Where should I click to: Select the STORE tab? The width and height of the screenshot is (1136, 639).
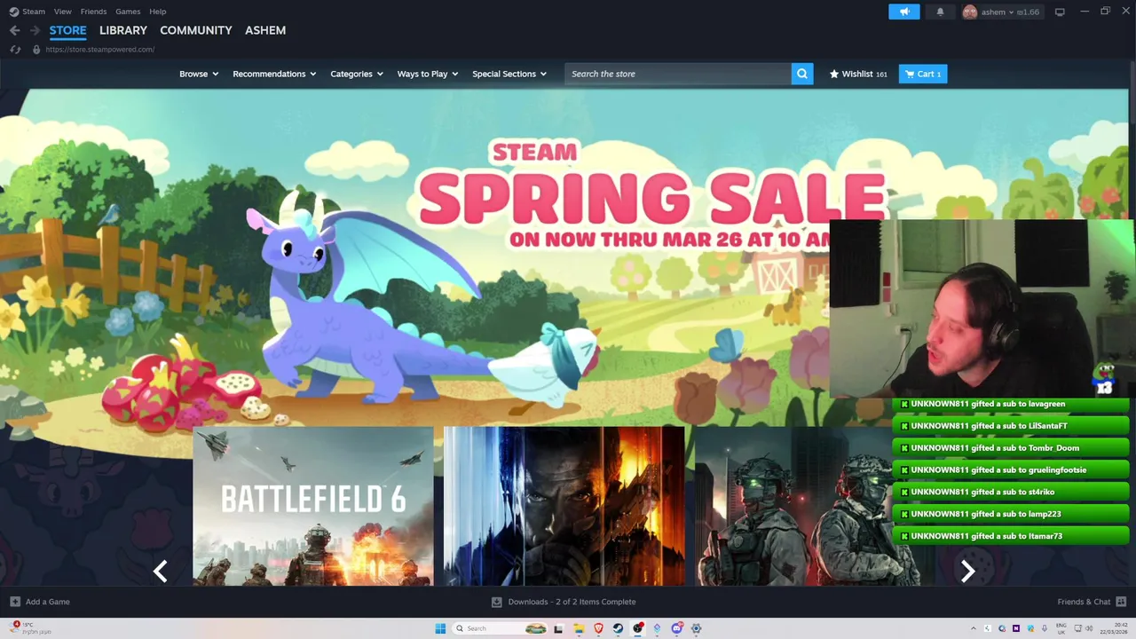(67, 30)
